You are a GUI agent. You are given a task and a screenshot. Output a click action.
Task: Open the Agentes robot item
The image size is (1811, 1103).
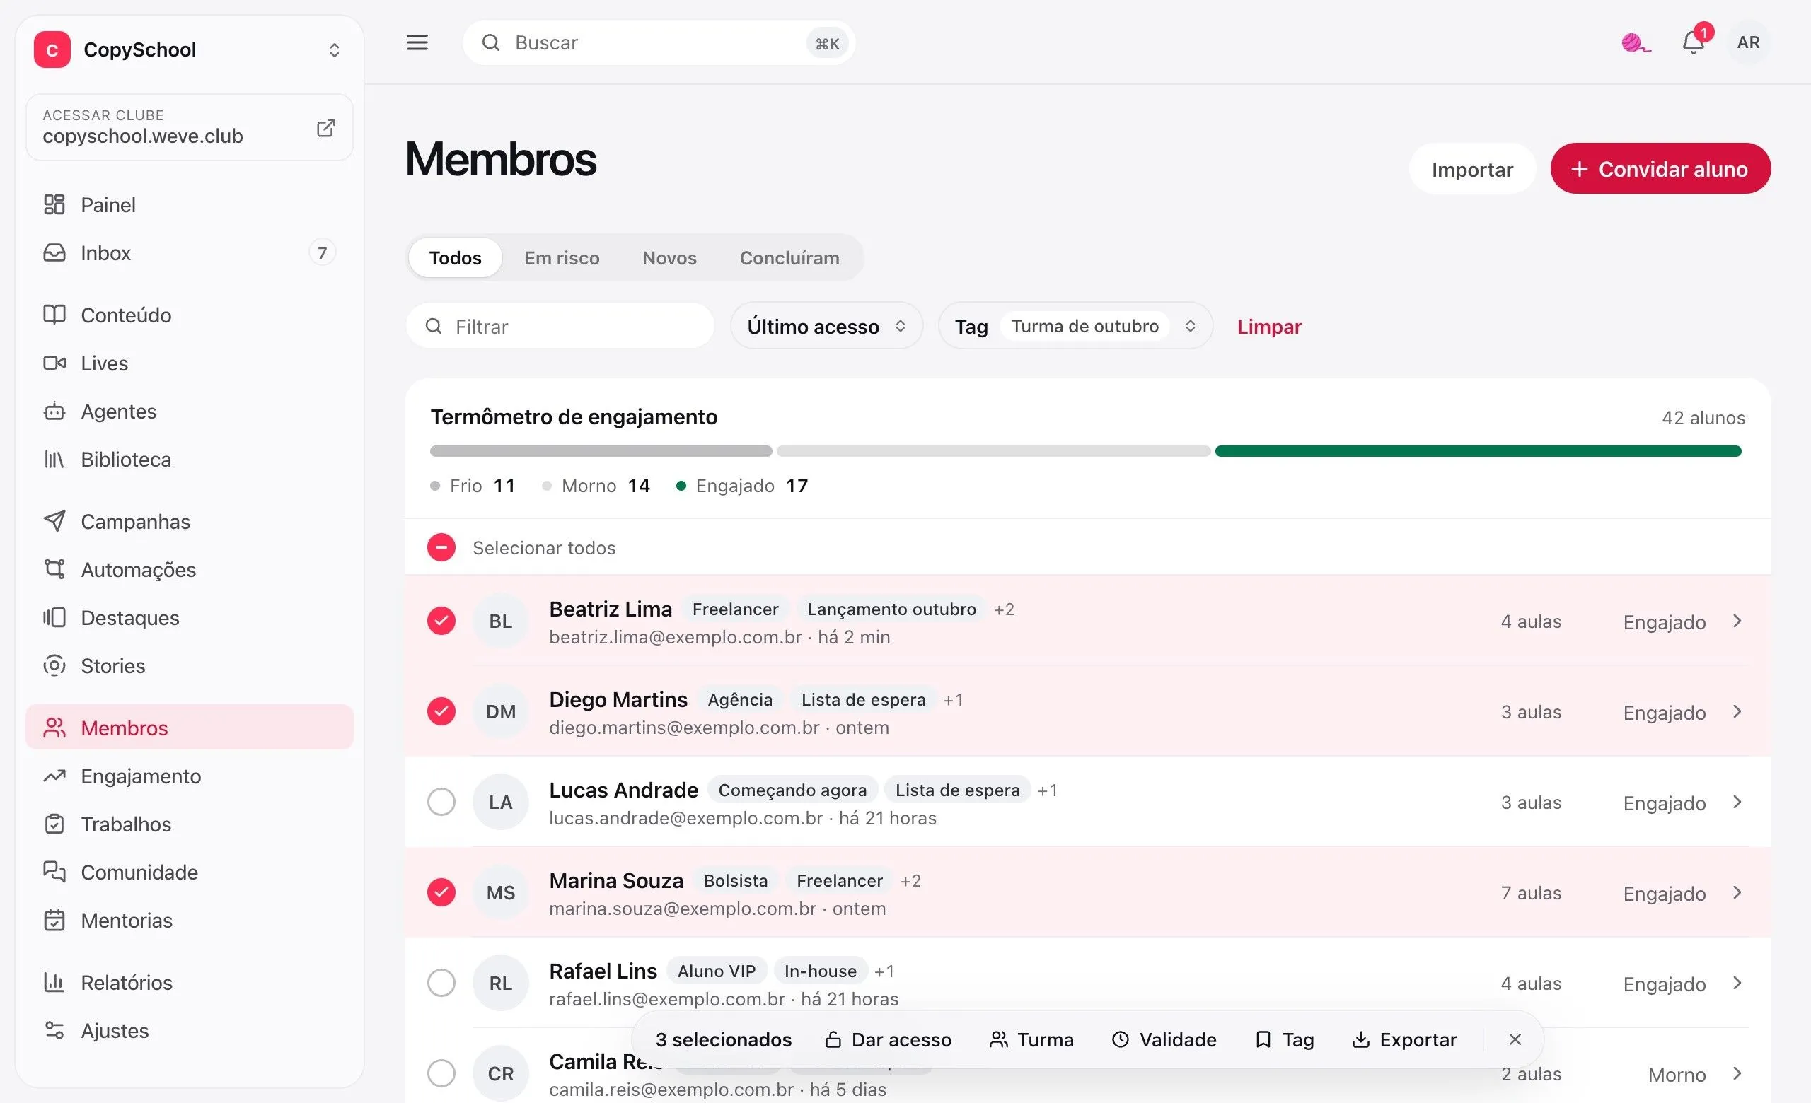(x=189, y=412)
